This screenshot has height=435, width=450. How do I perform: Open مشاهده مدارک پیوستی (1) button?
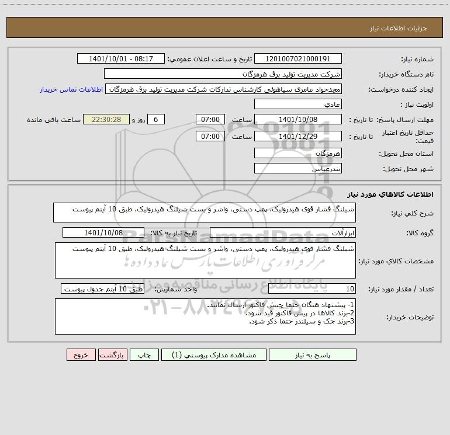click(214, 355)
